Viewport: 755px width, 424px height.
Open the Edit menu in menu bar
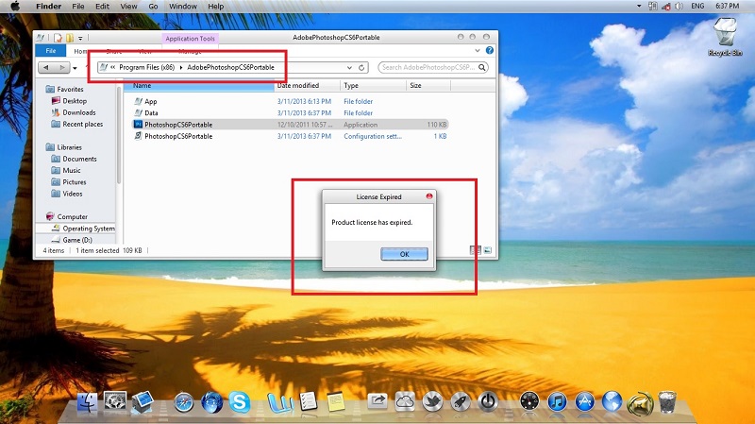click(102, 7)
